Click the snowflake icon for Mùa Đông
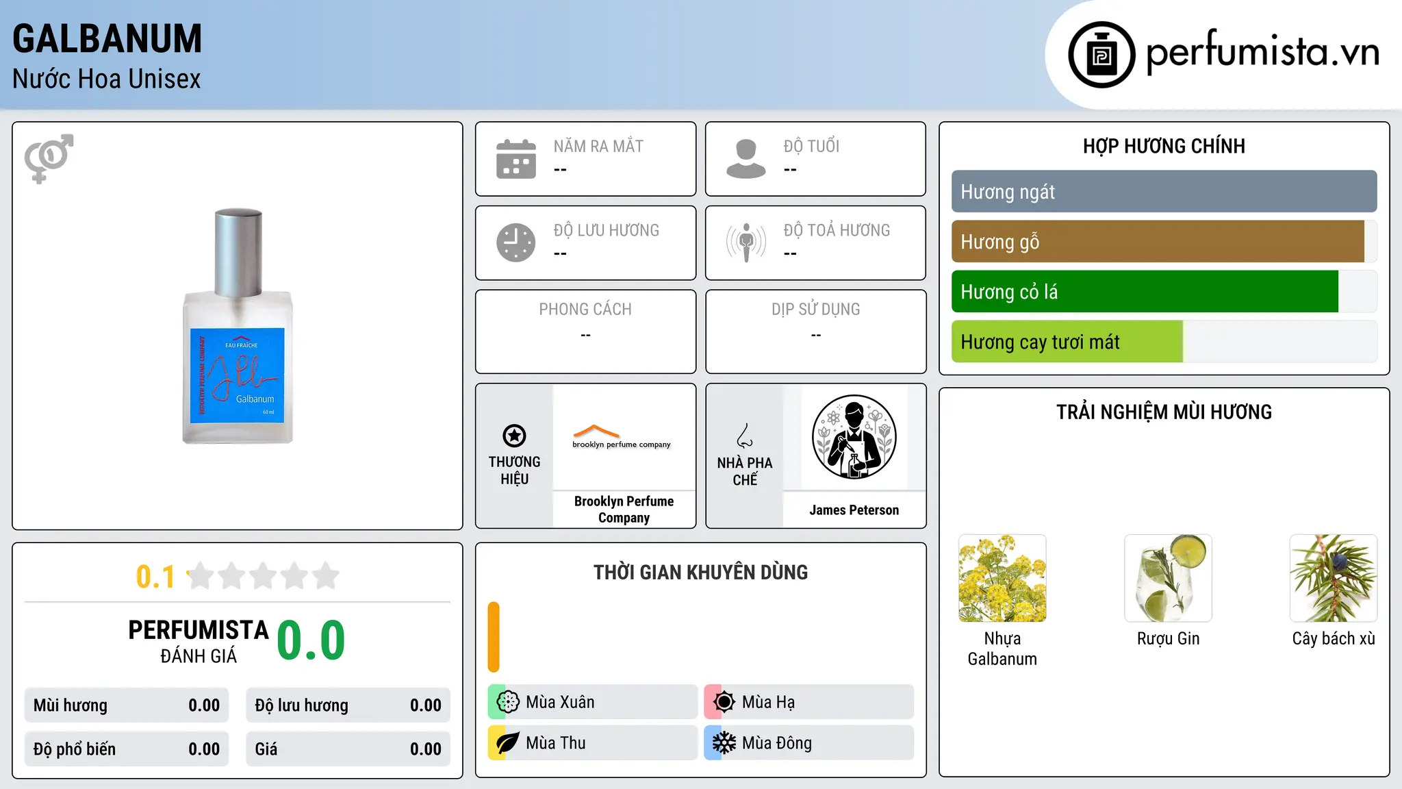 [x=724, y=743]
